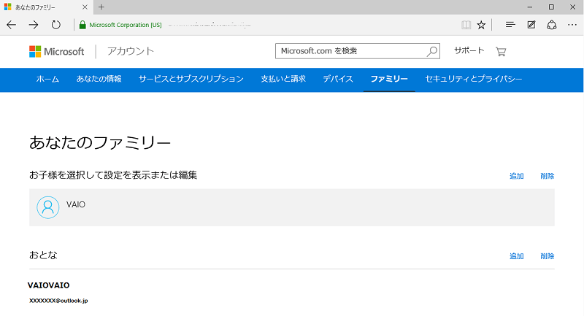
Task: Click the おとな section heading
Action: (x=43, y=255)
